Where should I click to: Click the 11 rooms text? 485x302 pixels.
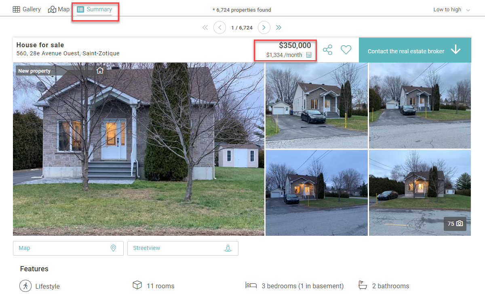[x=160, y=286]
